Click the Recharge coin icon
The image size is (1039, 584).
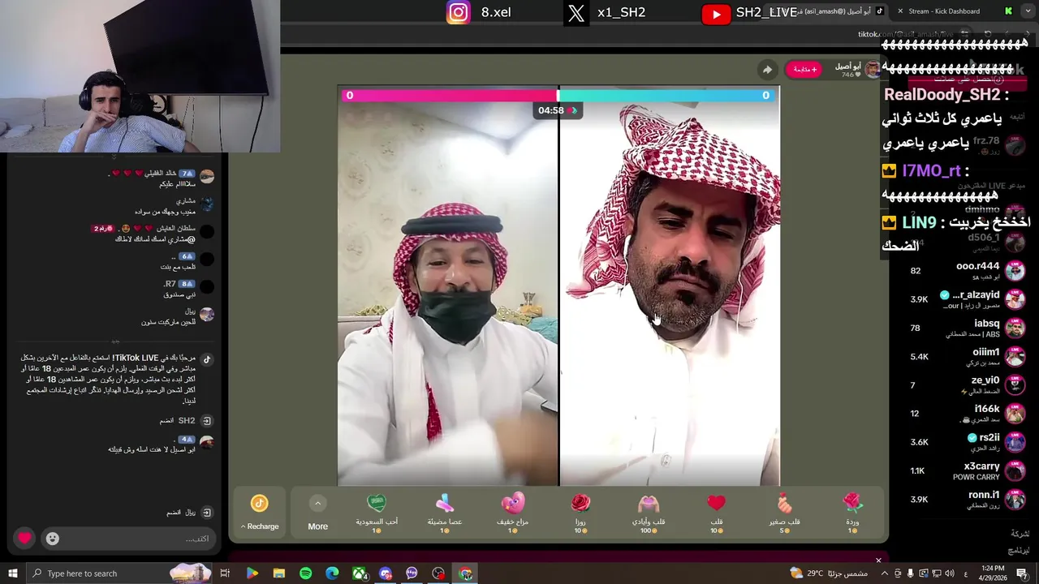tap(259, 504)
